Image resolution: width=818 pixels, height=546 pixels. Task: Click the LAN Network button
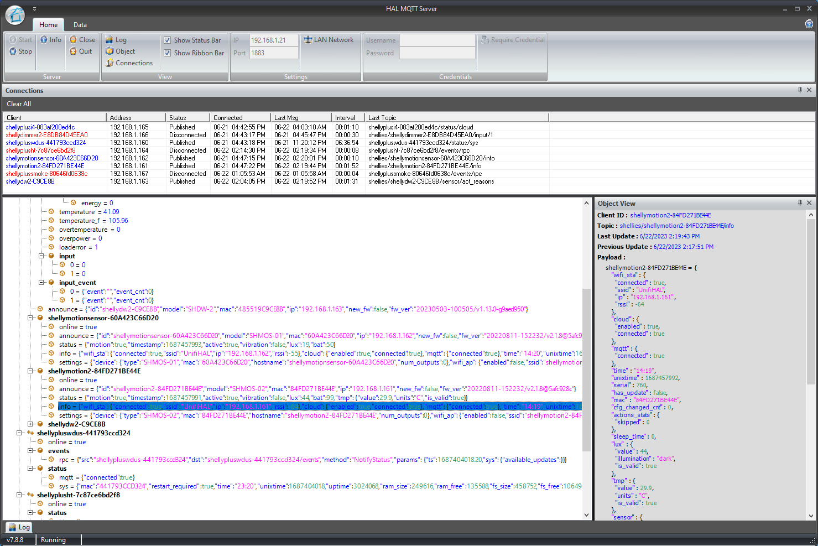(329, 40)
